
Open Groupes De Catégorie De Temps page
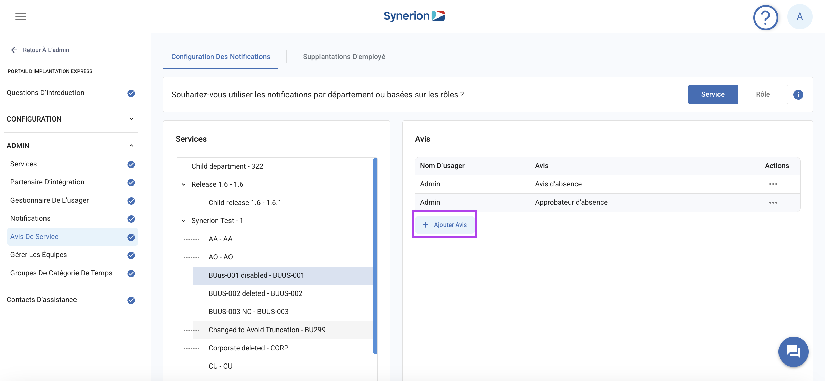point(61,273)
